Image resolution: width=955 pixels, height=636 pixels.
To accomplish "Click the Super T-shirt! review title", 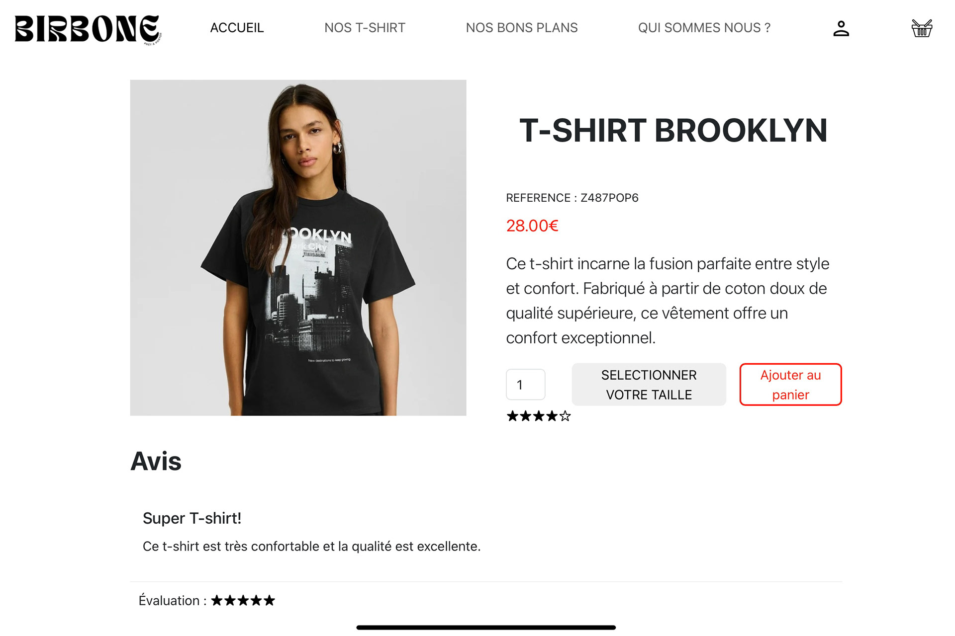I will click(192, 518).
